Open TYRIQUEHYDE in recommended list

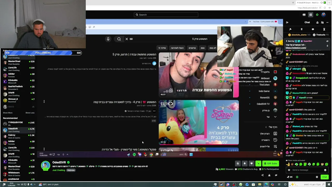(18, 124)
